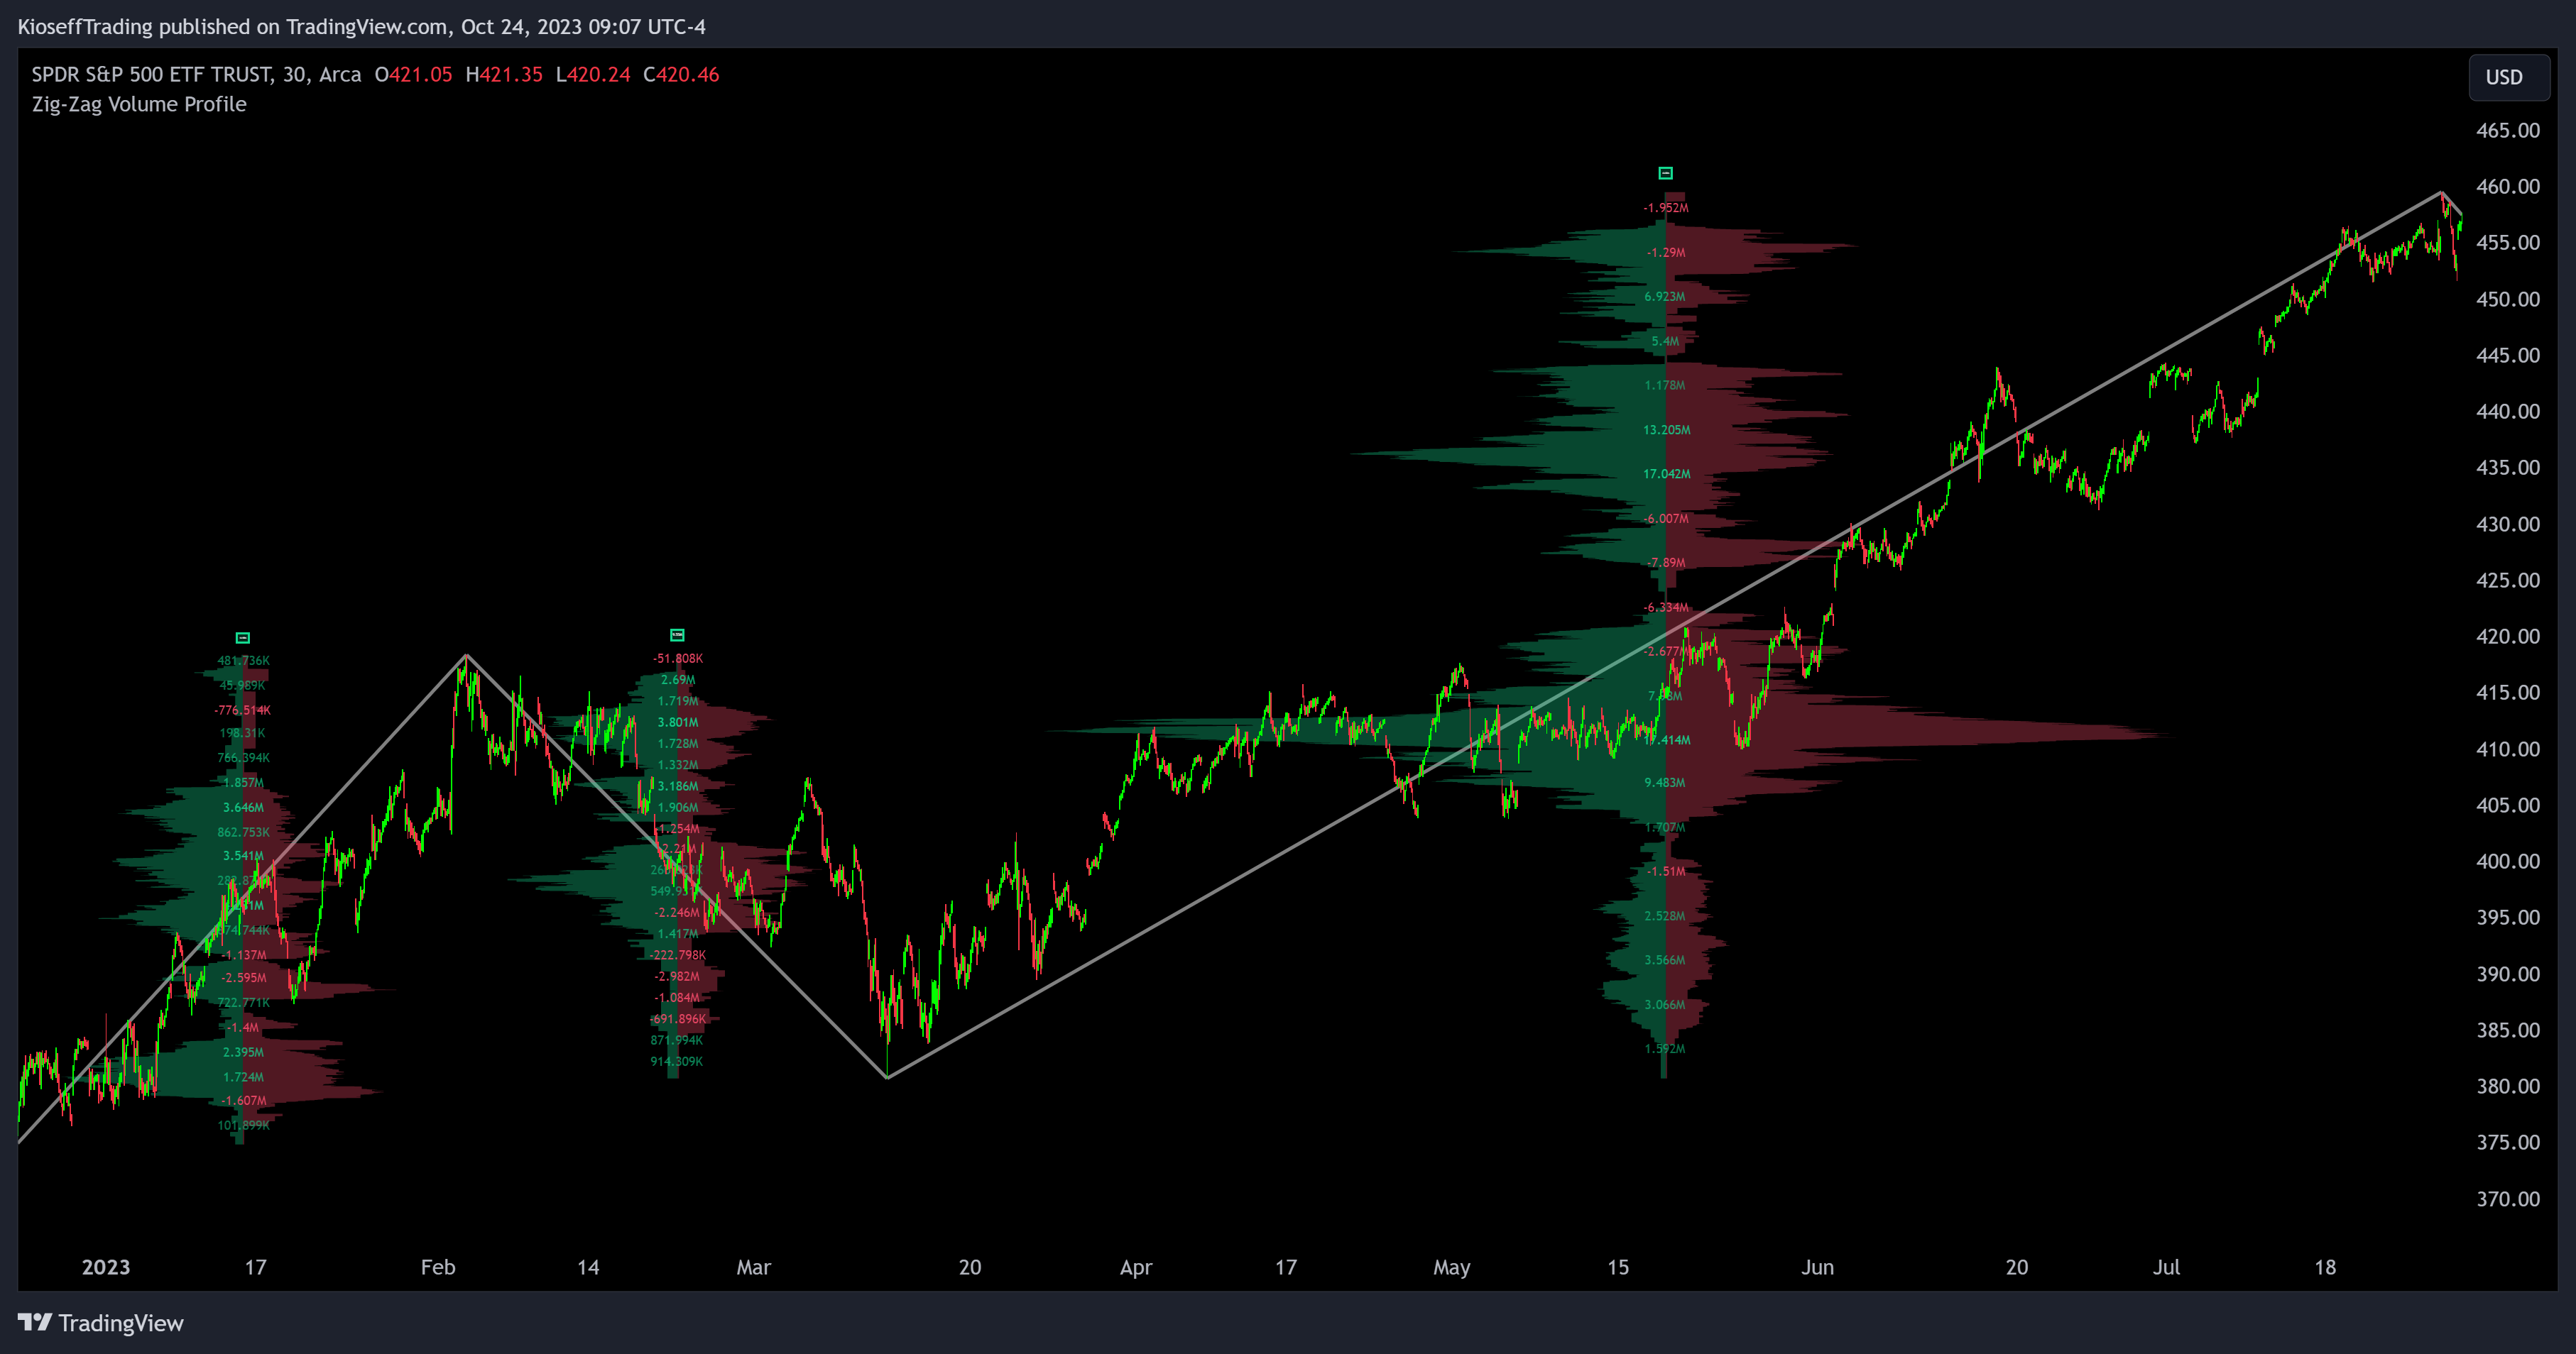Click the May label on time axis
The image size is (2576, 1354).
coord(1452,1267)
